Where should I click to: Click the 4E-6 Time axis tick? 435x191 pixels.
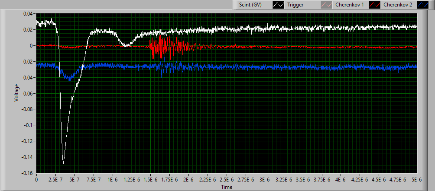[341, 179]
